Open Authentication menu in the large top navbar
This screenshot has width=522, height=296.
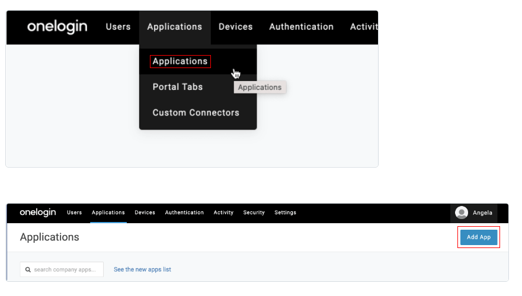pos(301,27)
